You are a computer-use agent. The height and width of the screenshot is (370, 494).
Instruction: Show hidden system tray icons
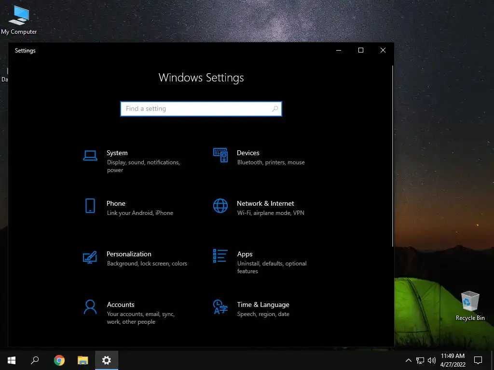[x=408, y=360]
